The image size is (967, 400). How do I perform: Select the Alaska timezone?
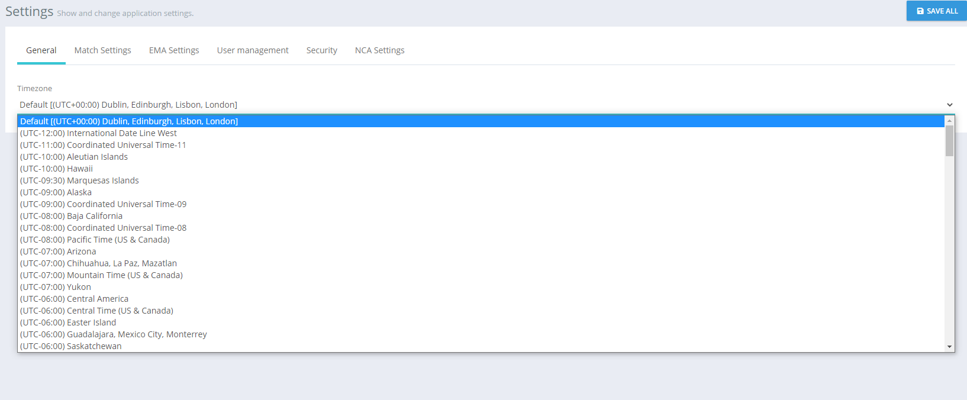click(56, 192)
